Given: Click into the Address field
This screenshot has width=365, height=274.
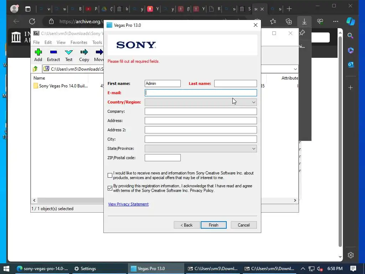Looking at the screenshot, I should coord(201,121).
